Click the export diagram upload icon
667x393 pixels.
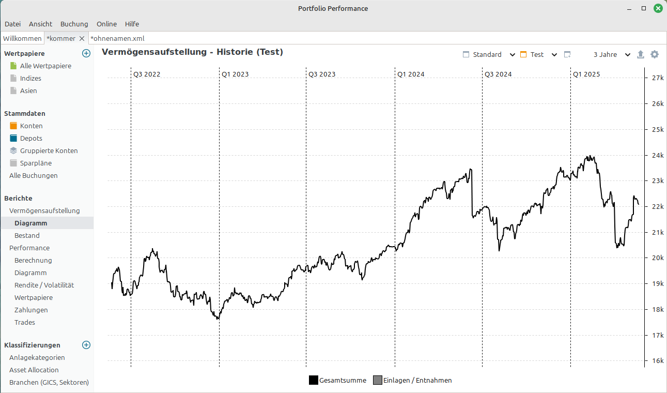[x=641, y=54]
